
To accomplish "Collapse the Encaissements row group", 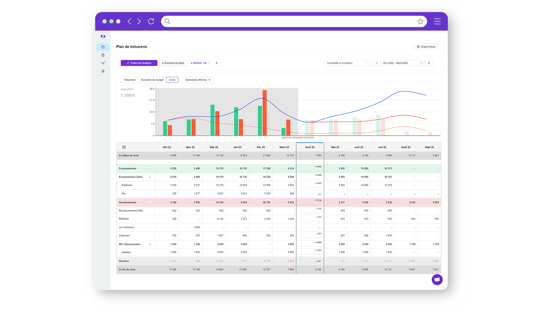I will click(x=150, y=169).
